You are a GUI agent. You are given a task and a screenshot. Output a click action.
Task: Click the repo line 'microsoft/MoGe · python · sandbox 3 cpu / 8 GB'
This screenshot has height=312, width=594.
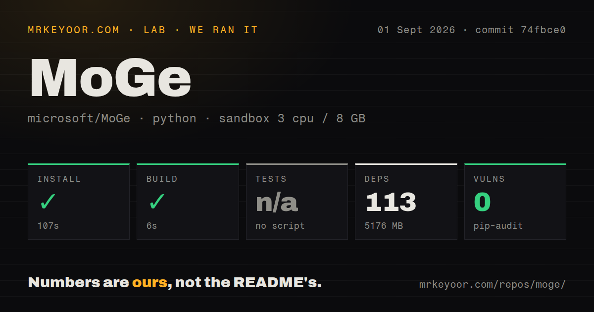click(197, 119)
